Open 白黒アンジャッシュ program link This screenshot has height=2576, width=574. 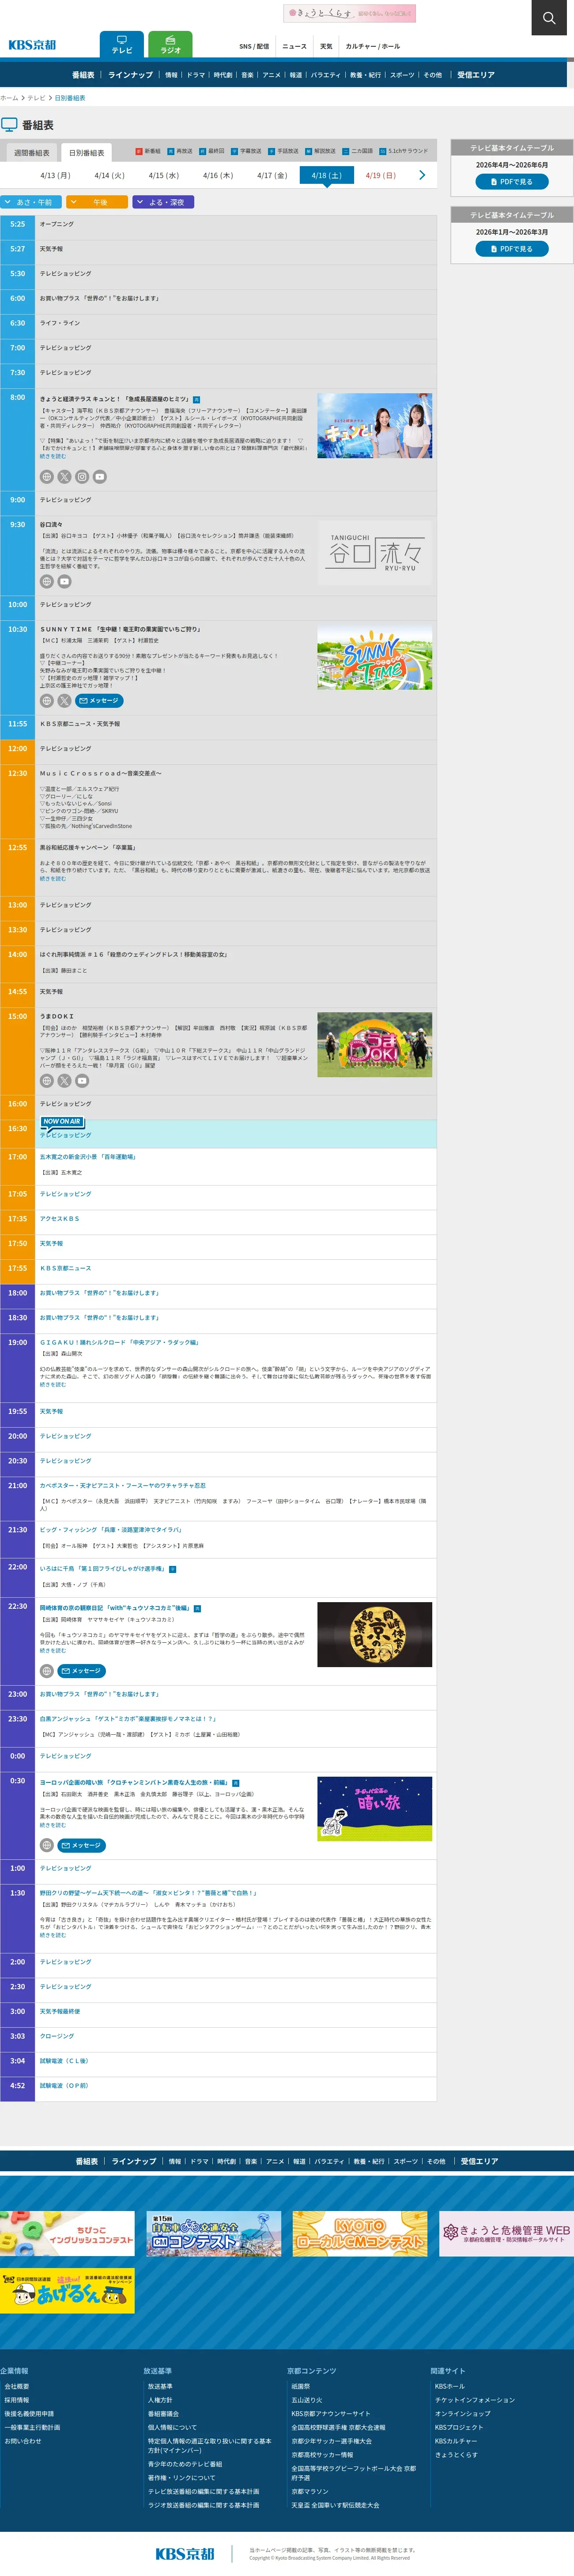pos(128,1719)
